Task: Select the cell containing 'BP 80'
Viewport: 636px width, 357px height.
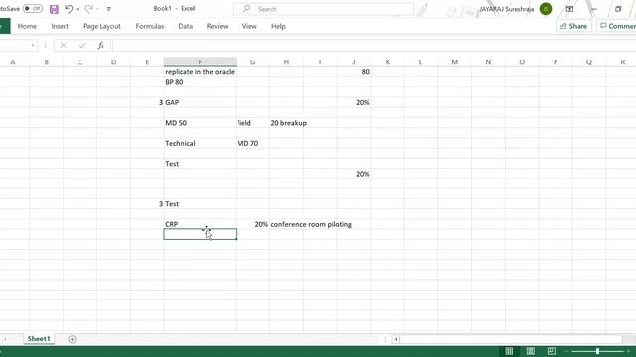Action: pos(200,82)
